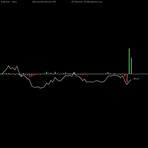The width and height of the screenshot is (148, 148).
Task: Click the tallest green force index bar
Action: tap(129, 61)
